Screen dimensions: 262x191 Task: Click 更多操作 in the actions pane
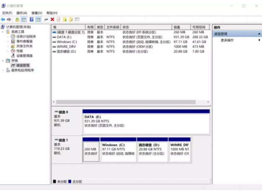click(x=227, y=40)
